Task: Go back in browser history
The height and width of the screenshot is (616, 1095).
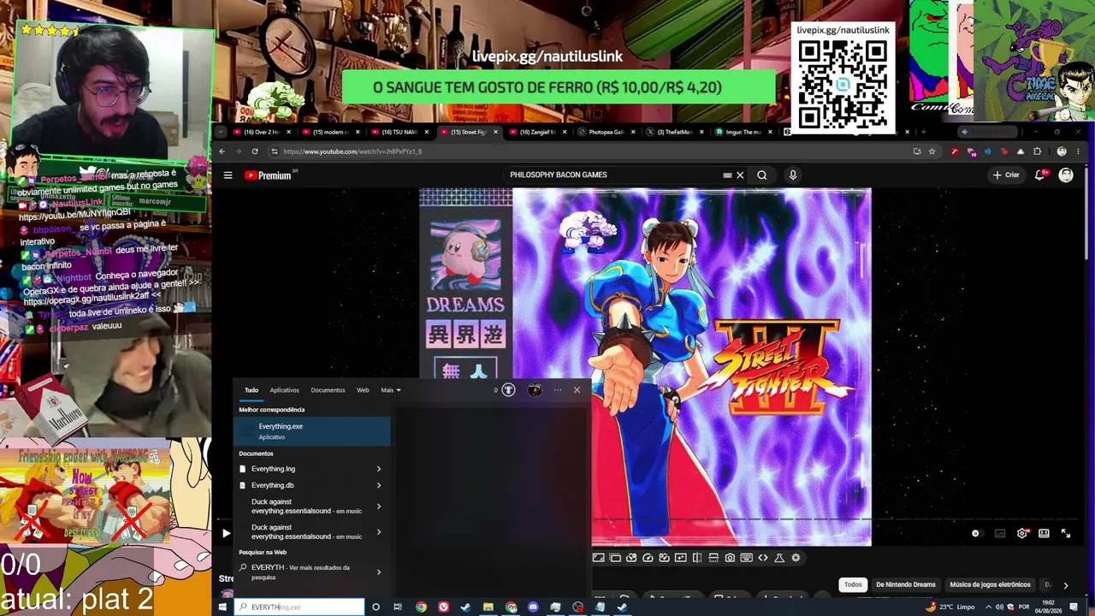Action: coord(222,151)
